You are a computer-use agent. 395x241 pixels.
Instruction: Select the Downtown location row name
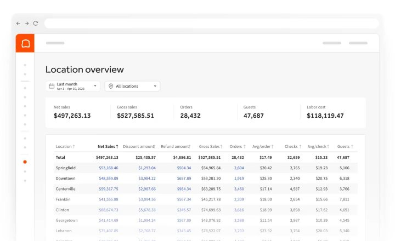pos(65,179)
